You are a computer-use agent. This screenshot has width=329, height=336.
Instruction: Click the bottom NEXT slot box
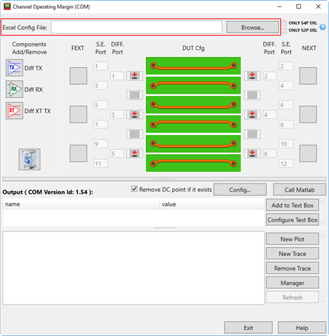pyautogui.click(x=308, y=153)
